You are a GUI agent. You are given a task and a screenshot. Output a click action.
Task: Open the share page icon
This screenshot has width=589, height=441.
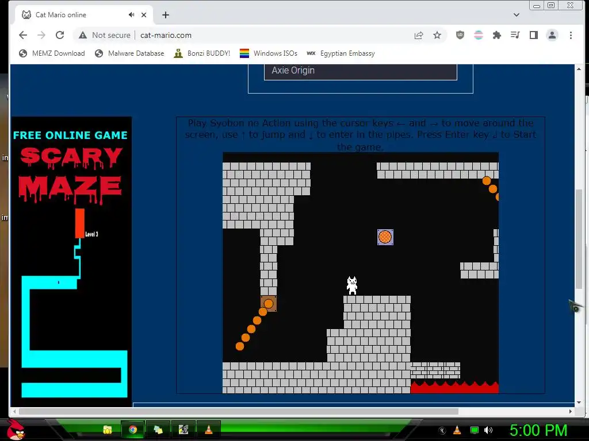[419, 35]
